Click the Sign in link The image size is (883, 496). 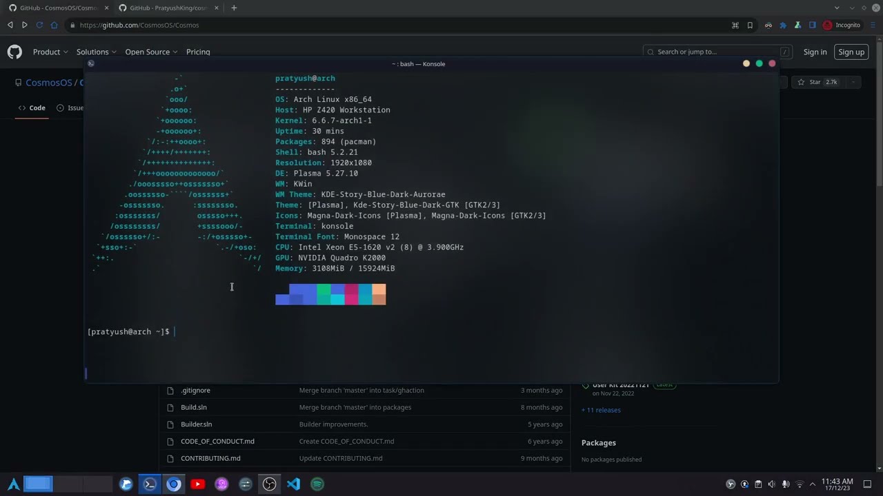coord(815,52)
